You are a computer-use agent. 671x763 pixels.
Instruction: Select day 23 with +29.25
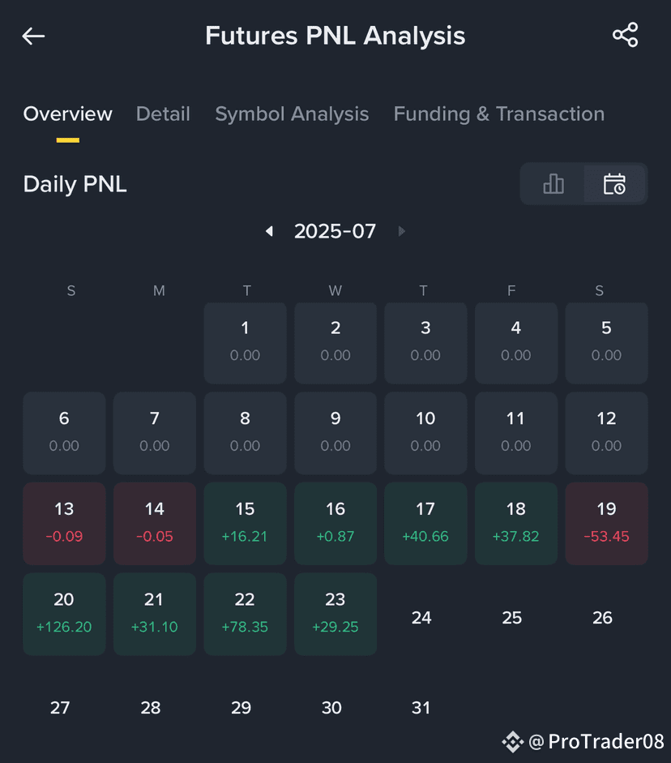(x=335, y=614)
